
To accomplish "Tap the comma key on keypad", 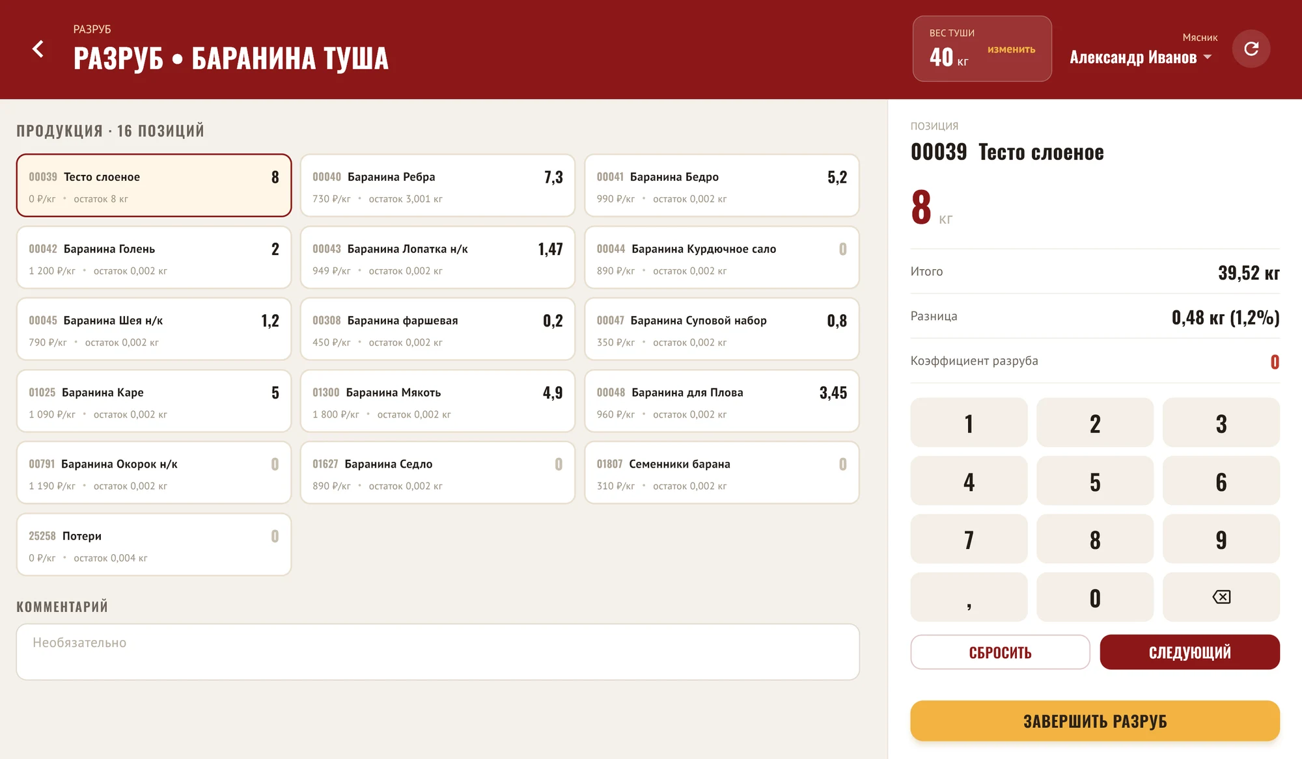I will [969, 597].
